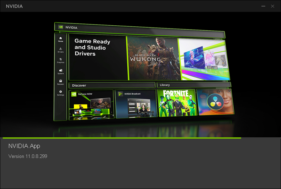
Task: Click the "NVIDIA" window title text
Action: (14, 6)
